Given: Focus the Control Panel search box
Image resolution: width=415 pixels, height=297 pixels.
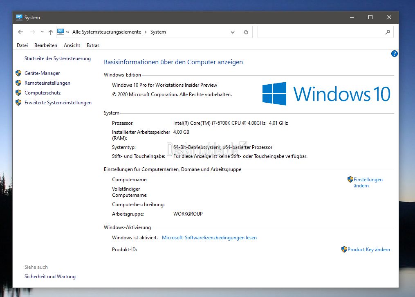Looking at the screenshot, I should click(x=325, y=32).
